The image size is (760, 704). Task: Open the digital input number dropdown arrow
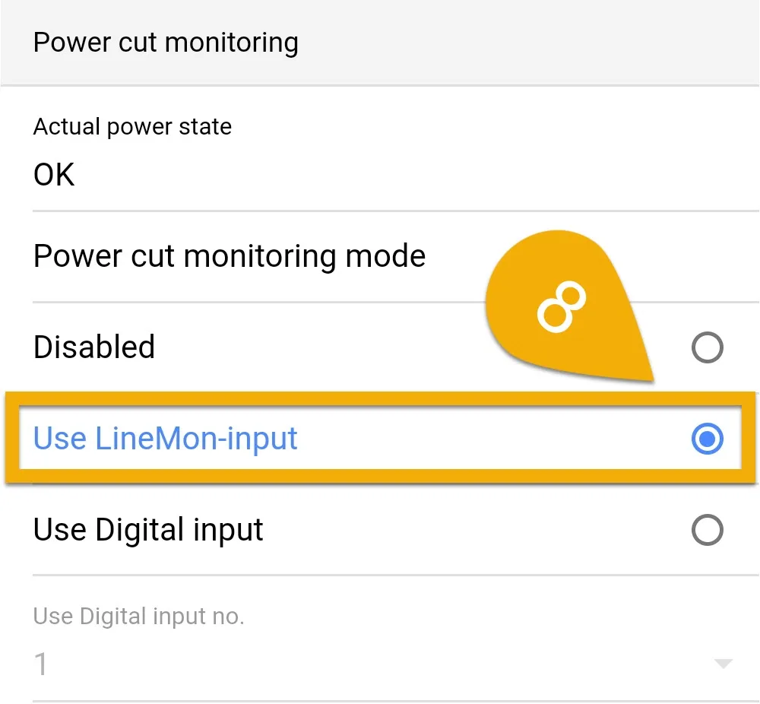(724, 664)
